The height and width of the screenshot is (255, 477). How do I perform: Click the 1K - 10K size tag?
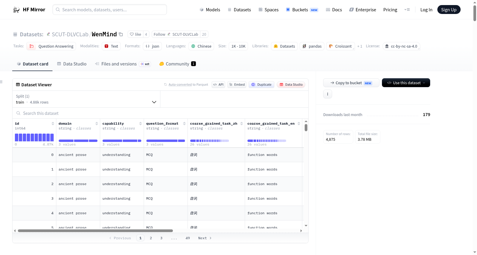[x=238, y=46]
